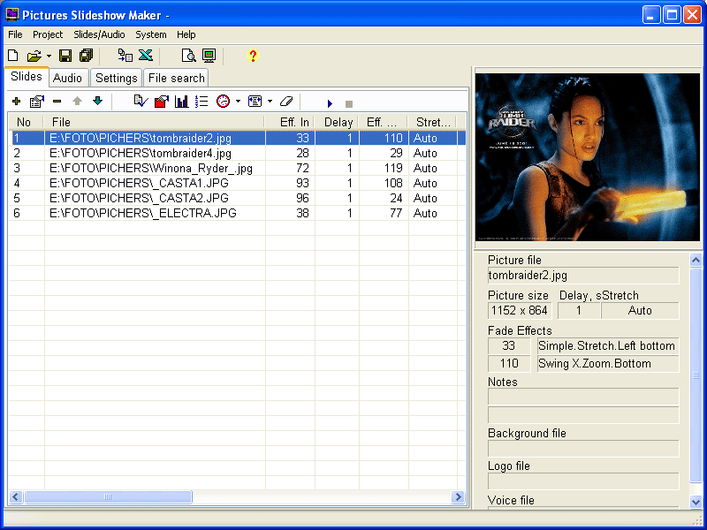
Task: Click the stretch Auto field in details
Action: 640,311
